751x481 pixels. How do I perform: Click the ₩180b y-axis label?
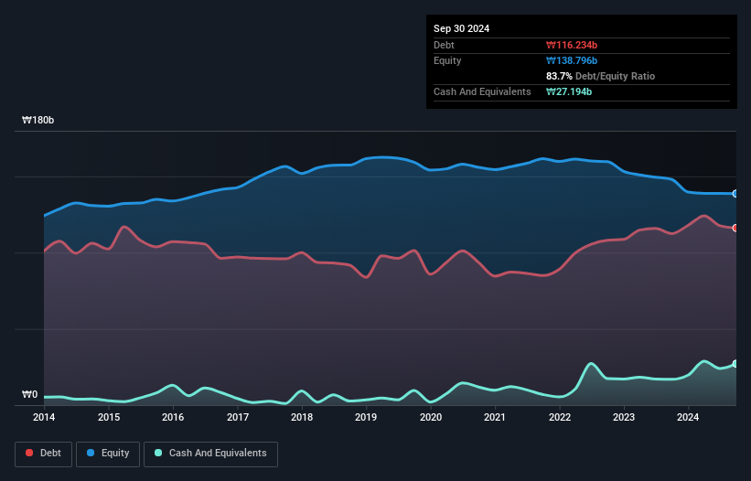[38, 120]
